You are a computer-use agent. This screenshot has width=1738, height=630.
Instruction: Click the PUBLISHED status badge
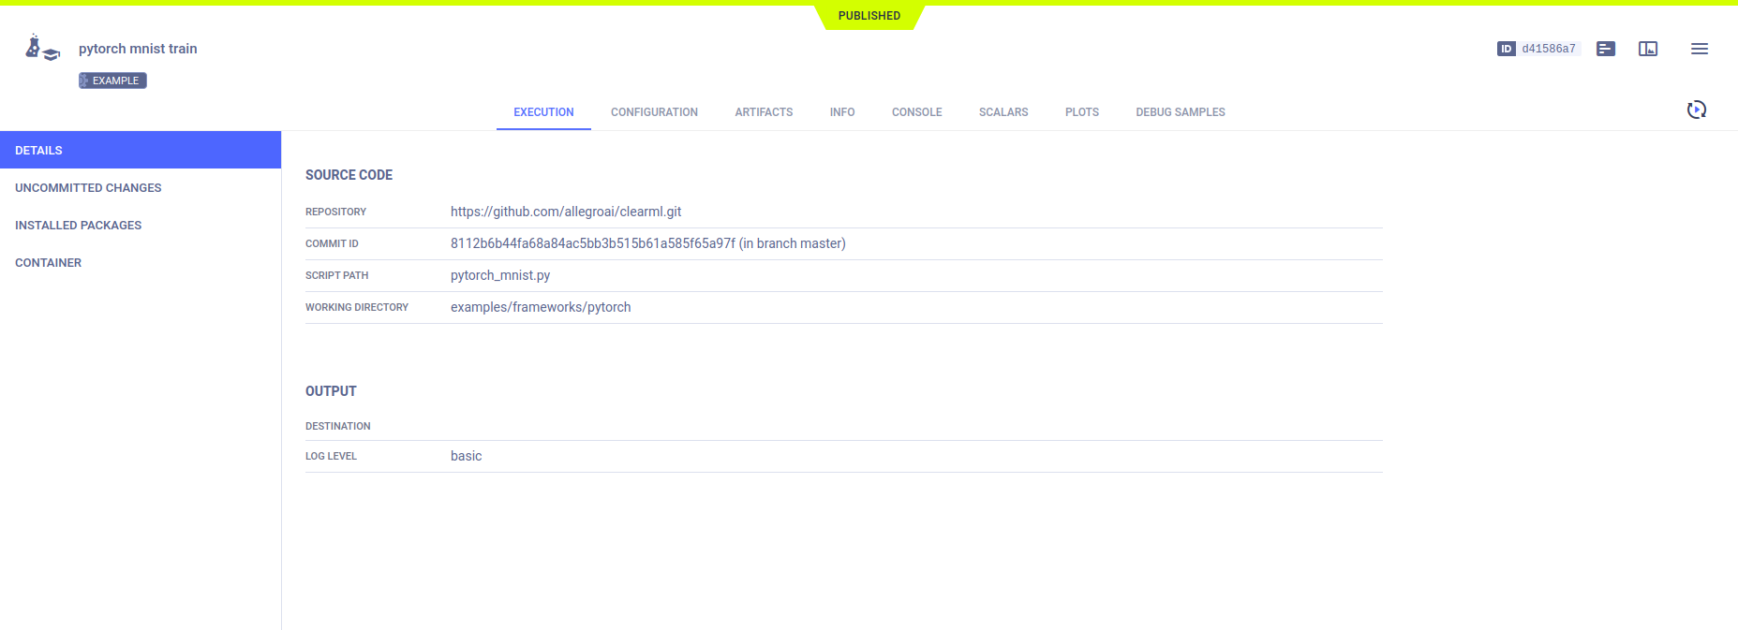(x=869, y=16)
